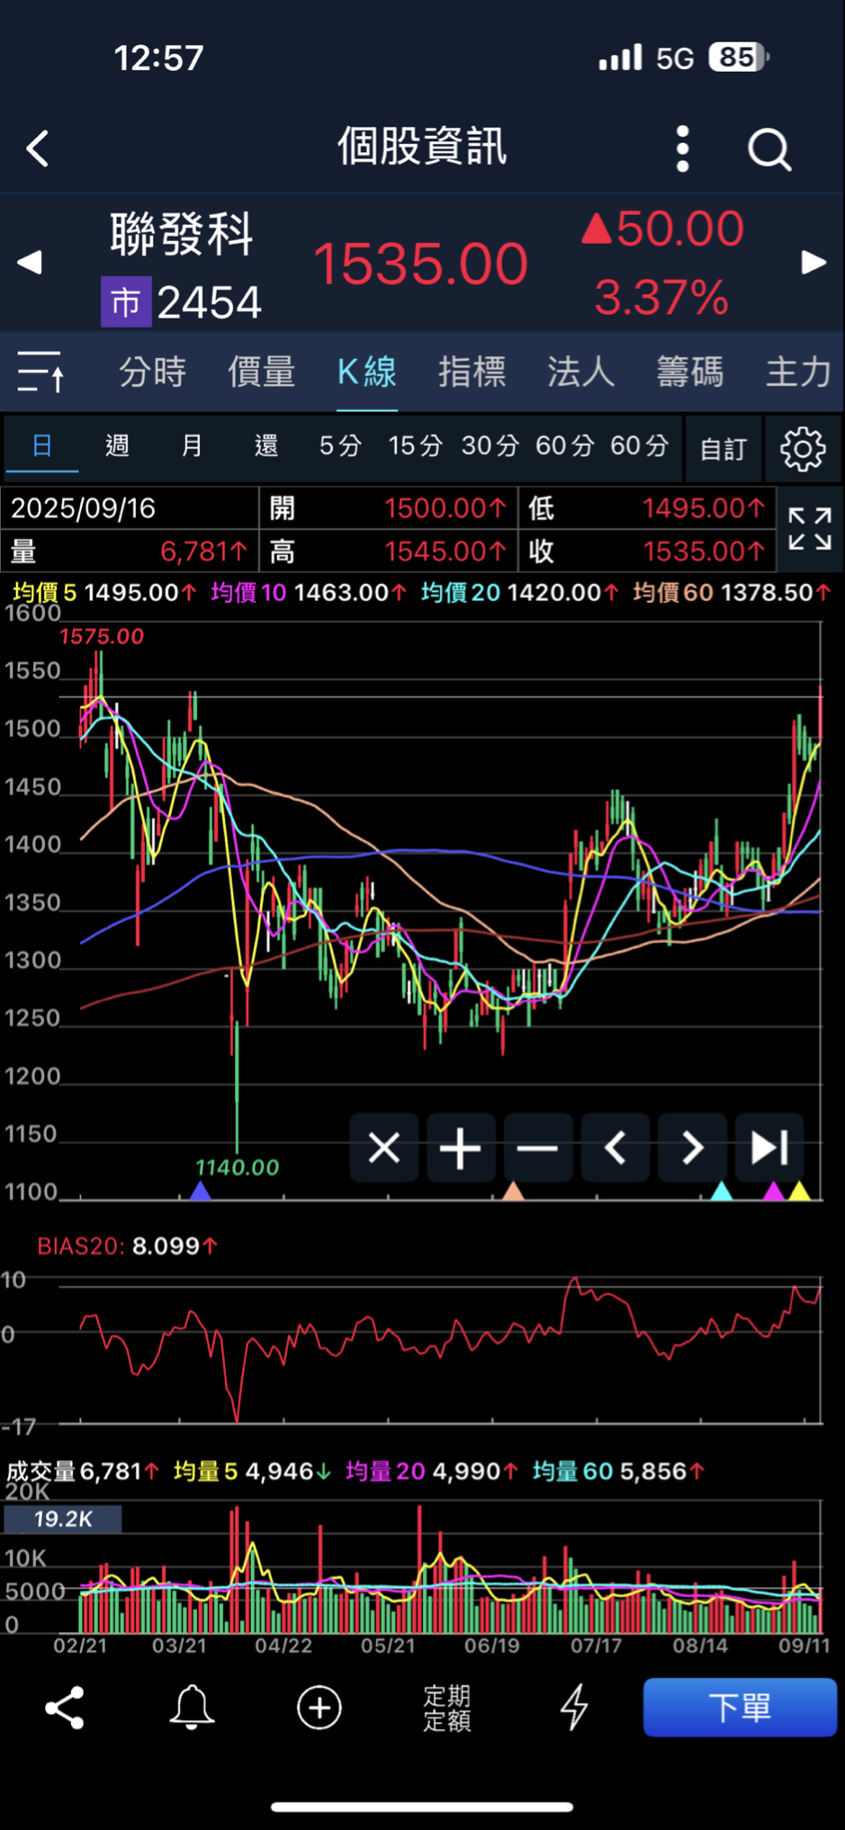Zoom out chart with minus button

[538, 1148]
